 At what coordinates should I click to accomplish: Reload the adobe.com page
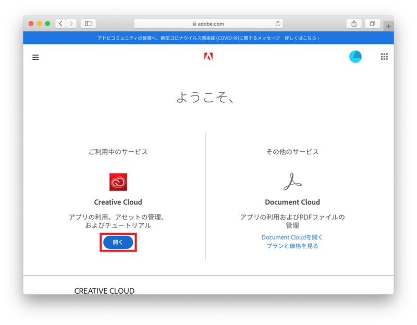click(x=278, y=23)
